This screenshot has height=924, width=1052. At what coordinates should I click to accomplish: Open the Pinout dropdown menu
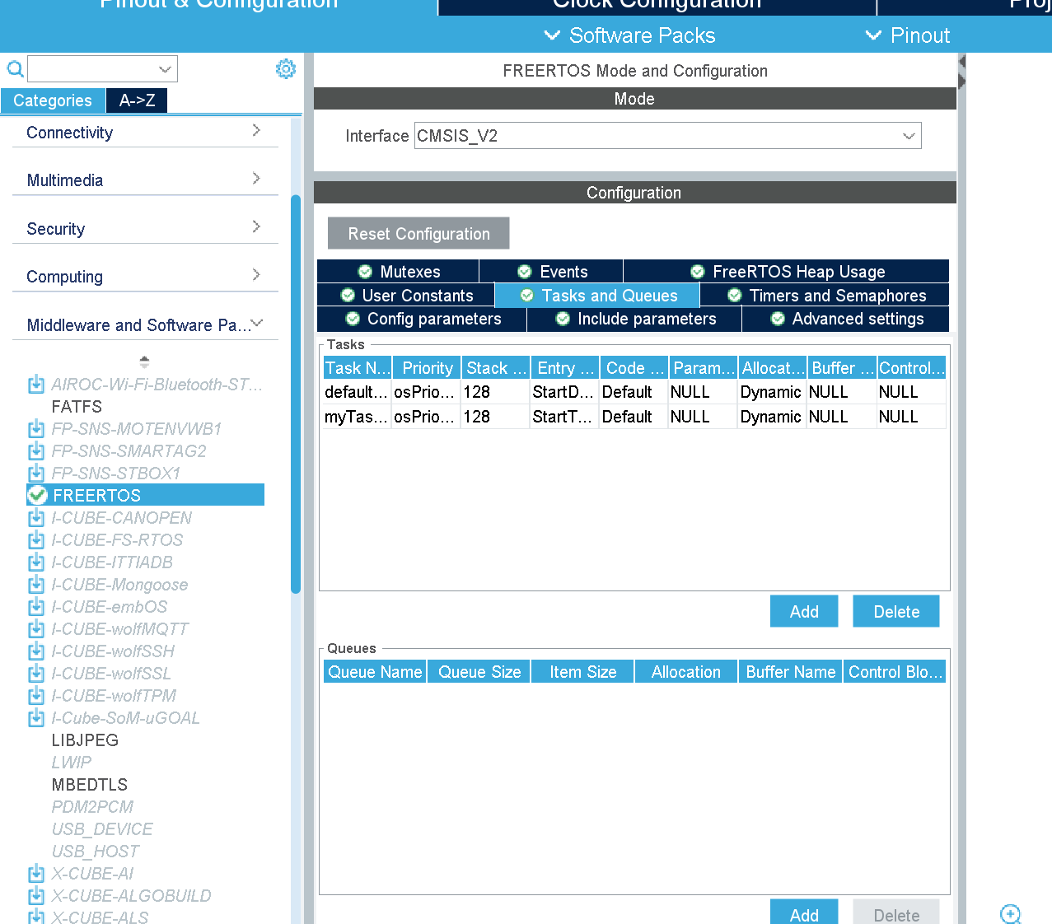[x=908, y=35]
